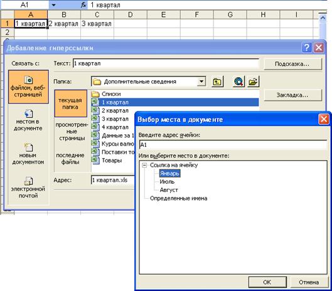The height and width of the screenshot is (291, 332).
Task: Open the Папка folder dropdown
Action: (201, 82)
